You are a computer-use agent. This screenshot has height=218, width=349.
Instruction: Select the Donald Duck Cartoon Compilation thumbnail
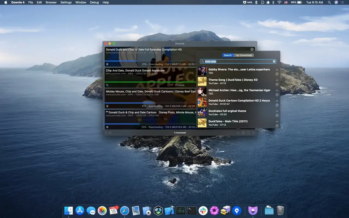[x=202, y=102]
